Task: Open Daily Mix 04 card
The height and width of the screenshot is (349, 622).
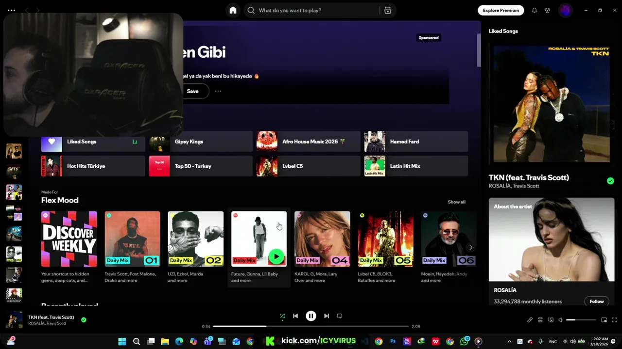Action: coord(322,247)
